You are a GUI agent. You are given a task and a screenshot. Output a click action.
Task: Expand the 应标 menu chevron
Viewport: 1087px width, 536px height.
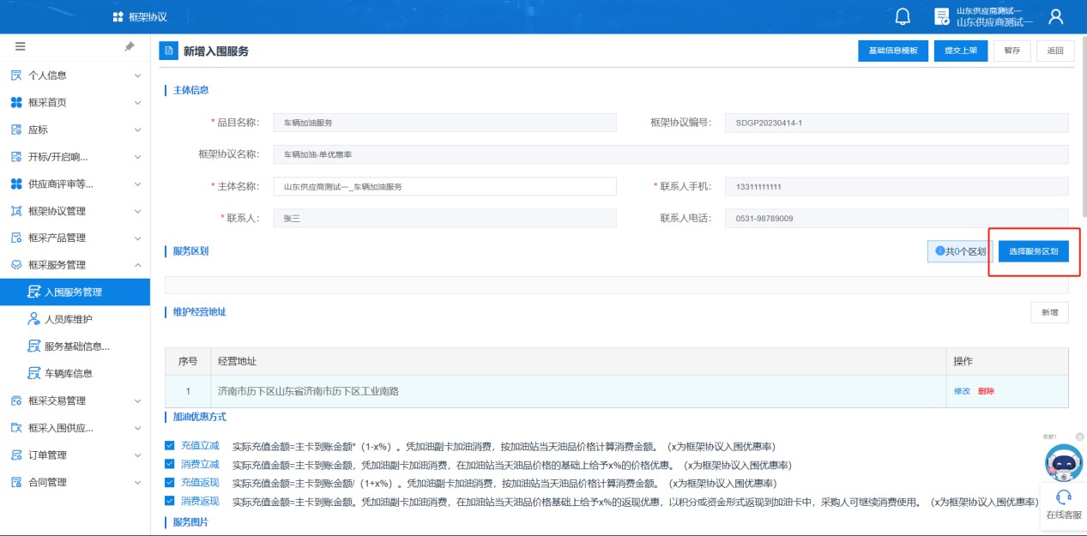(137, 129)
